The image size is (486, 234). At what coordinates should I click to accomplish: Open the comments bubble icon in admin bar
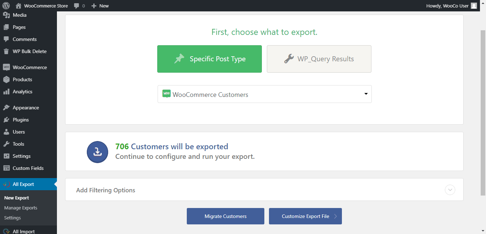(76, 6)
